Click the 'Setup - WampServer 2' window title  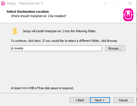25,3
